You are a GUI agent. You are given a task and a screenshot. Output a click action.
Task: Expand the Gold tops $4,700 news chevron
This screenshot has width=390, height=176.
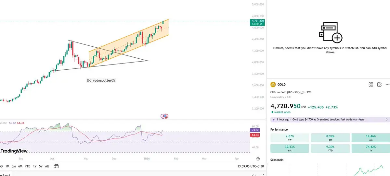click(387, 120)
